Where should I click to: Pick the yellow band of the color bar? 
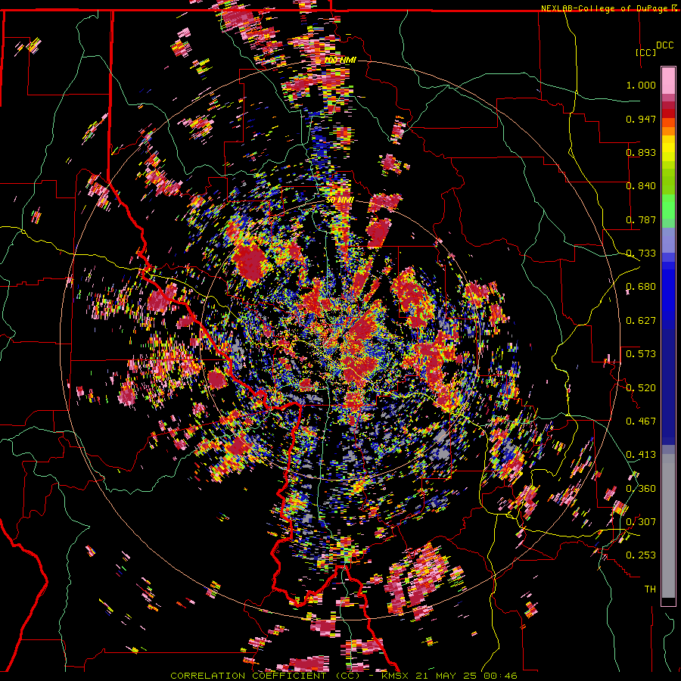click(668, 148)
